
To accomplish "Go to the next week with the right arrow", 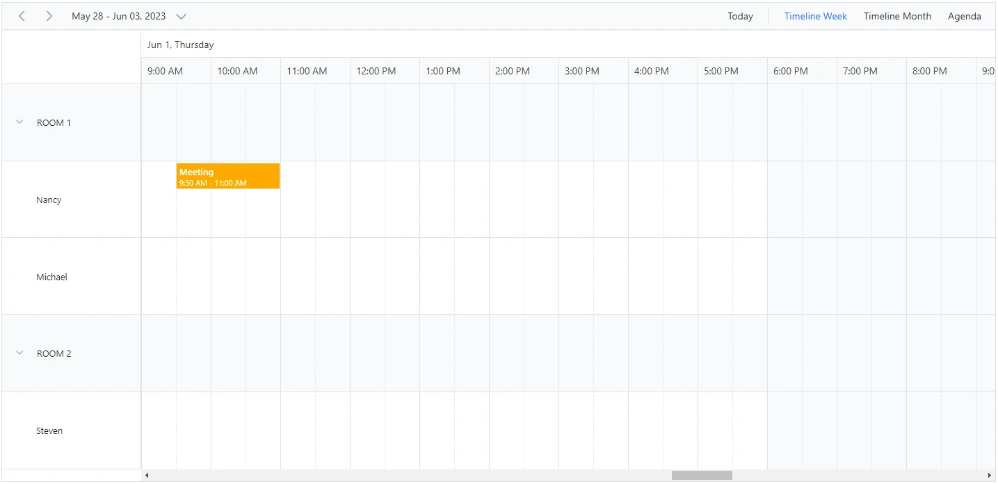I will 49,16.
